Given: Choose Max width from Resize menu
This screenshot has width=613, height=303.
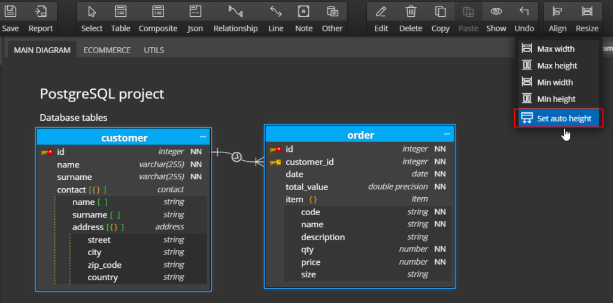Looking at the screenshot, I should point(559,49).
